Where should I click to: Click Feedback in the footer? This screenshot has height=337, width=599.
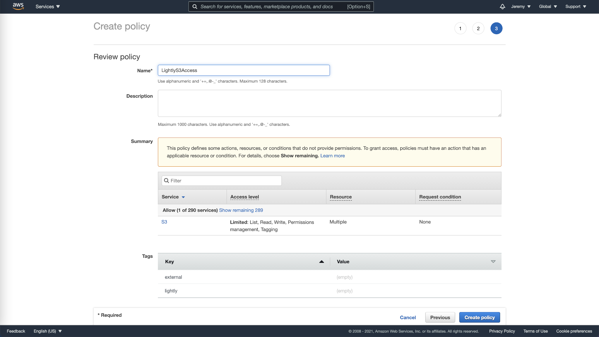[x=16, y=331]
